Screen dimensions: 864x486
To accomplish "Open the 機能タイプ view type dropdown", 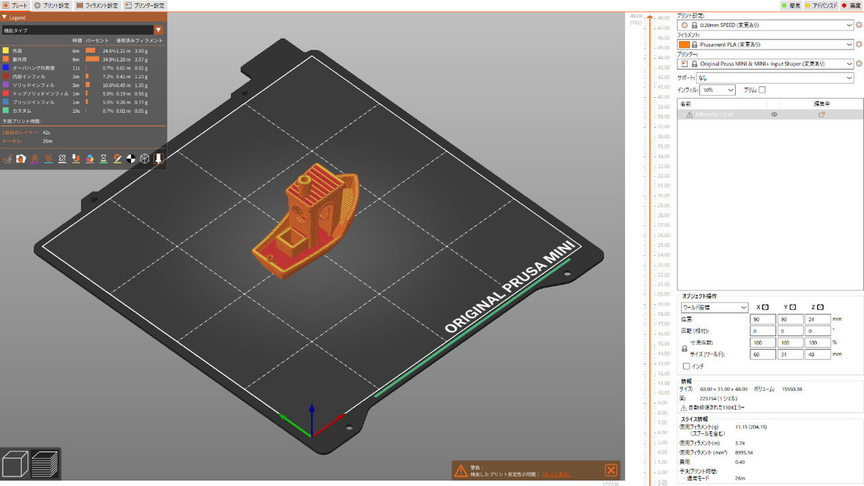I will (83, 30).
